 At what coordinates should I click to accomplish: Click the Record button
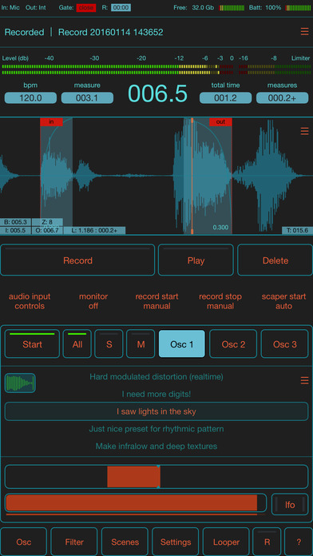(x=77, y=260)
